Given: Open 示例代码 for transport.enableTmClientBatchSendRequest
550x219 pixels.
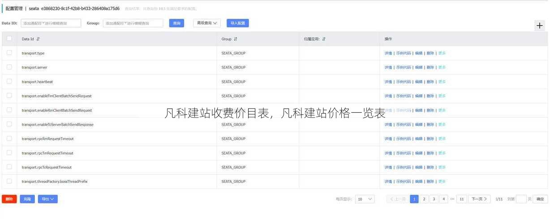Looking at the screenshot, I should [x=404, y=96].
